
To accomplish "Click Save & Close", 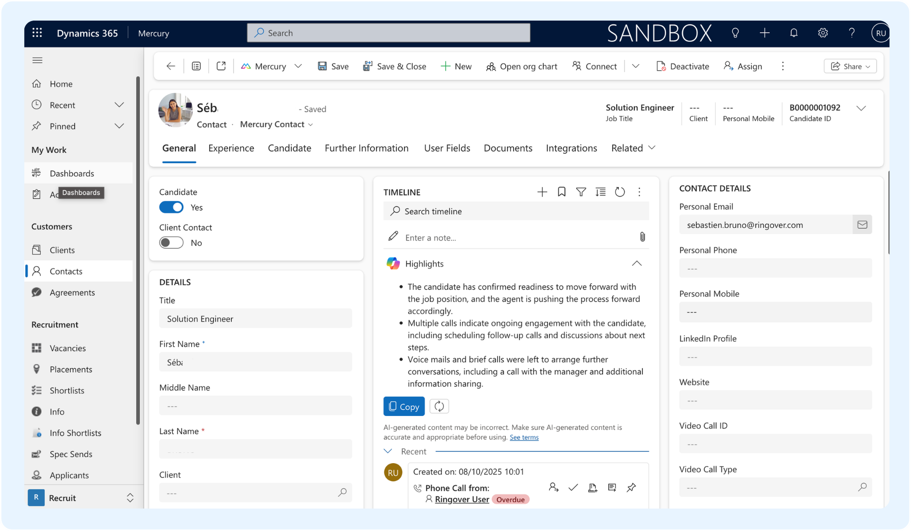I will click(x=394, y=66).
